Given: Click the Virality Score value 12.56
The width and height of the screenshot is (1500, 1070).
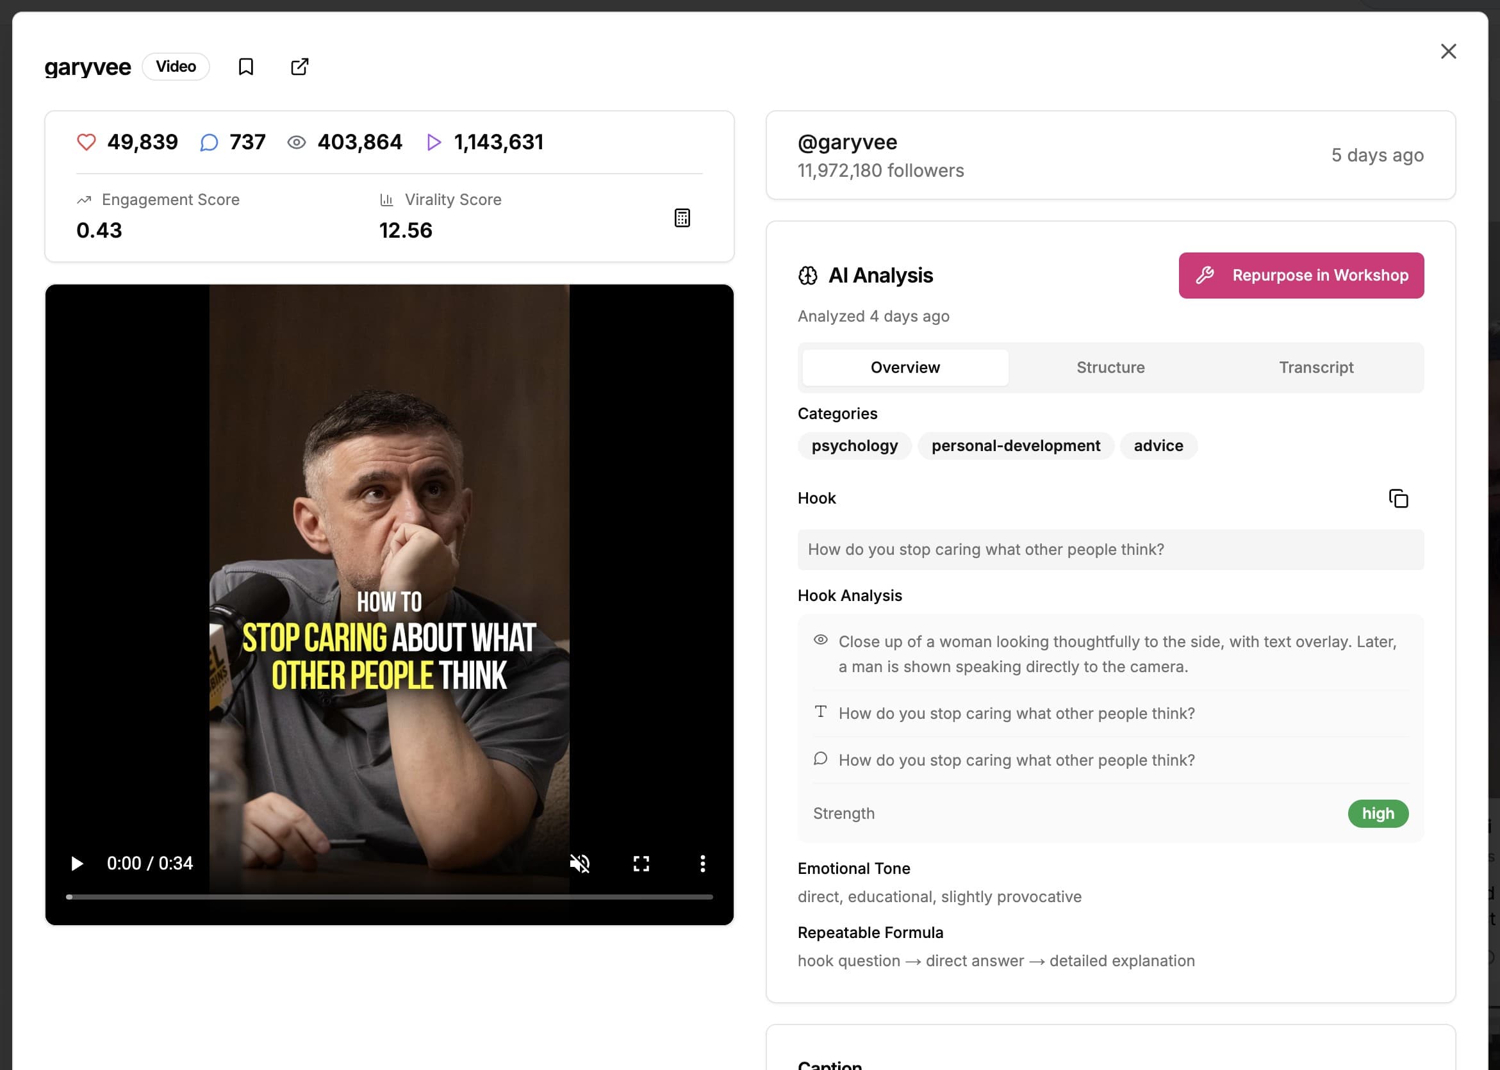Looking at the screenshot, I should coord(406,231).
